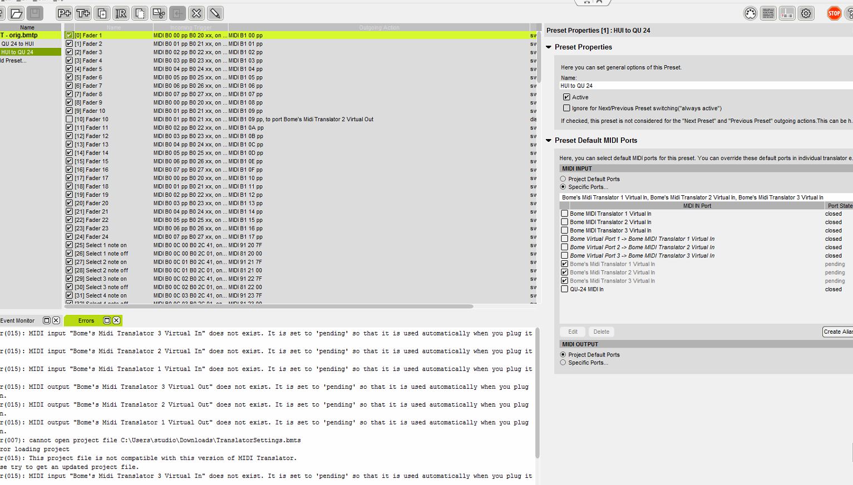Select the [24] Fader 24 translator row
Screen dimensions: 853x485
301,237
